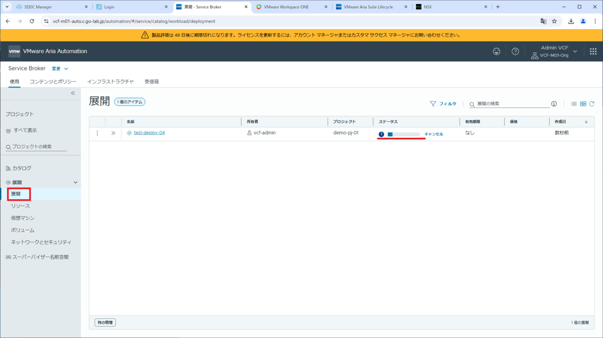The height and width of the screenshot is (338, 603).
Task: Open ネットワークとセキュリティ in the sidebar
Action: point(41,242)
